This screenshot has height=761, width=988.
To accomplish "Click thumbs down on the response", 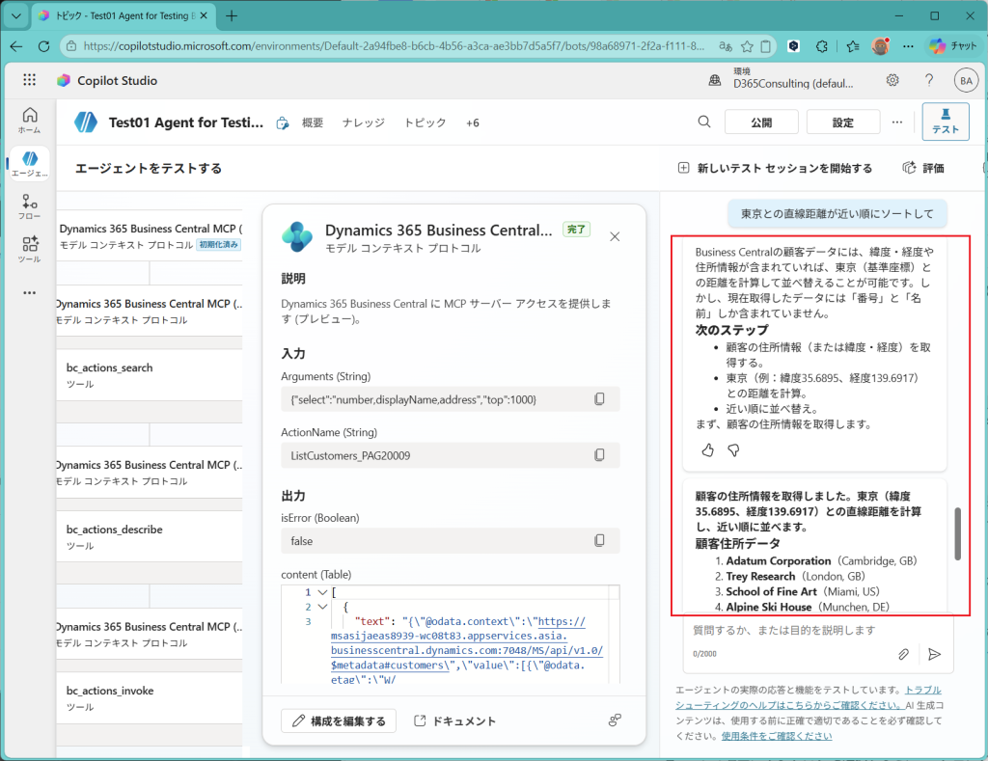I will 732,450.
